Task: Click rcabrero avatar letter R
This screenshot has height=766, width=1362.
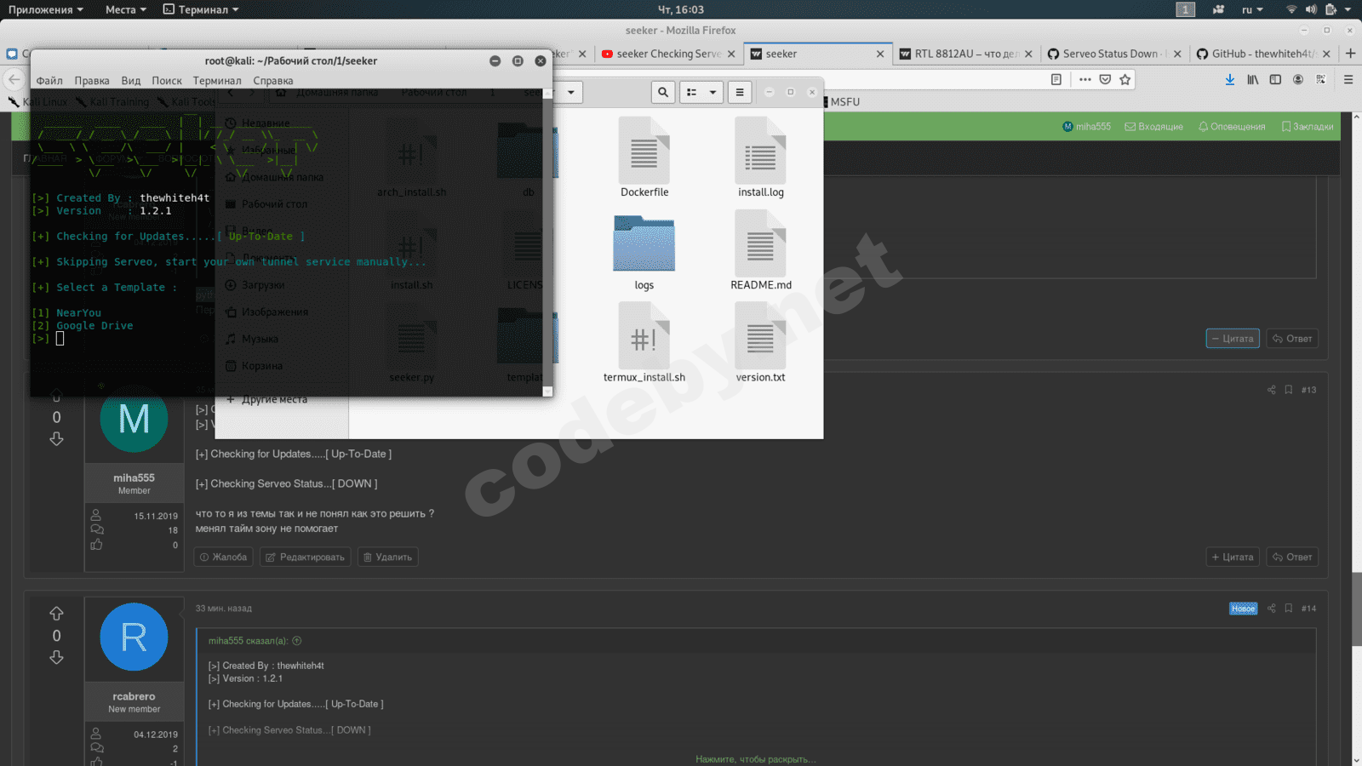Action: [134, 637]
